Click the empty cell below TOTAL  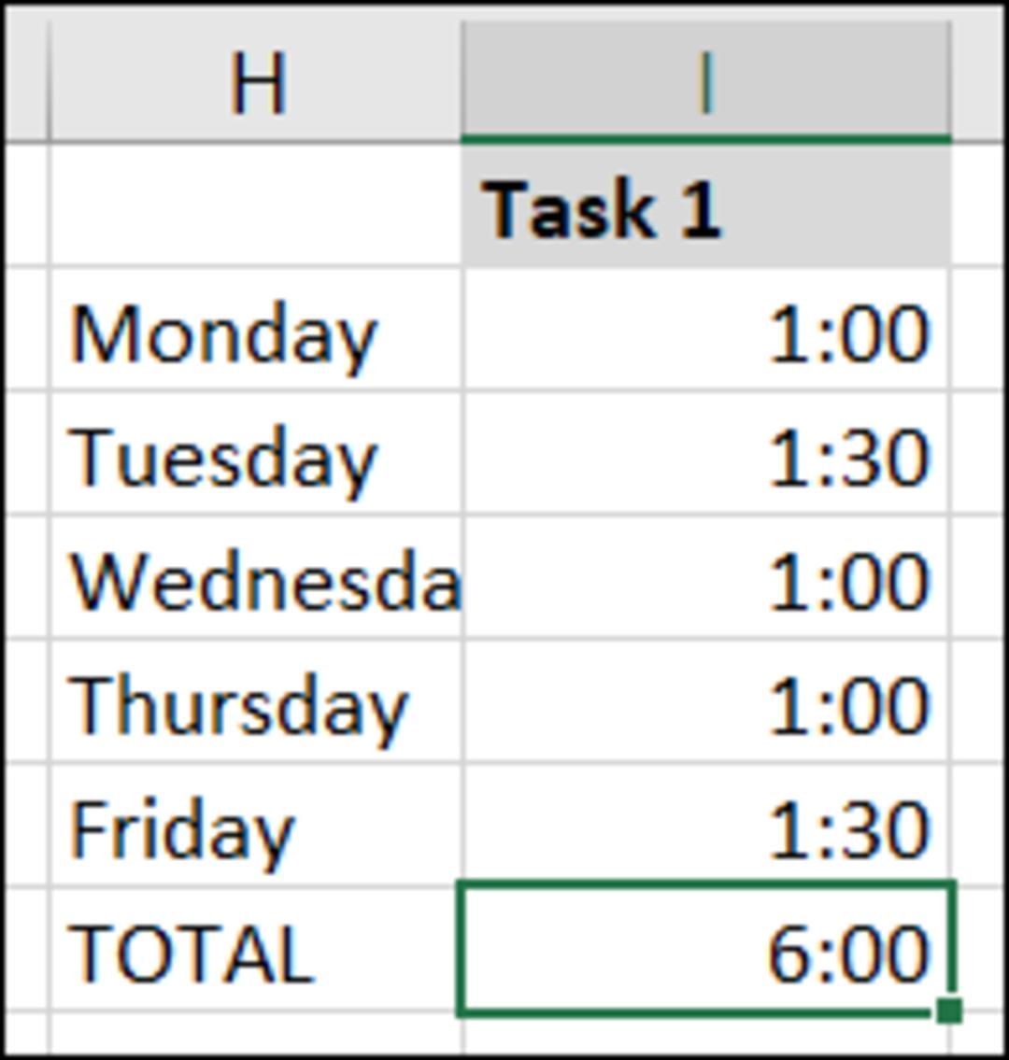click(256, 1034)
